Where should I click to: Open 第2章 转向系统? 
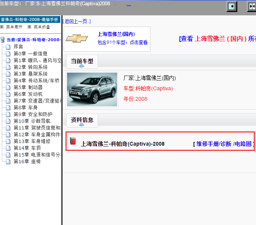(x=30, y=67)
